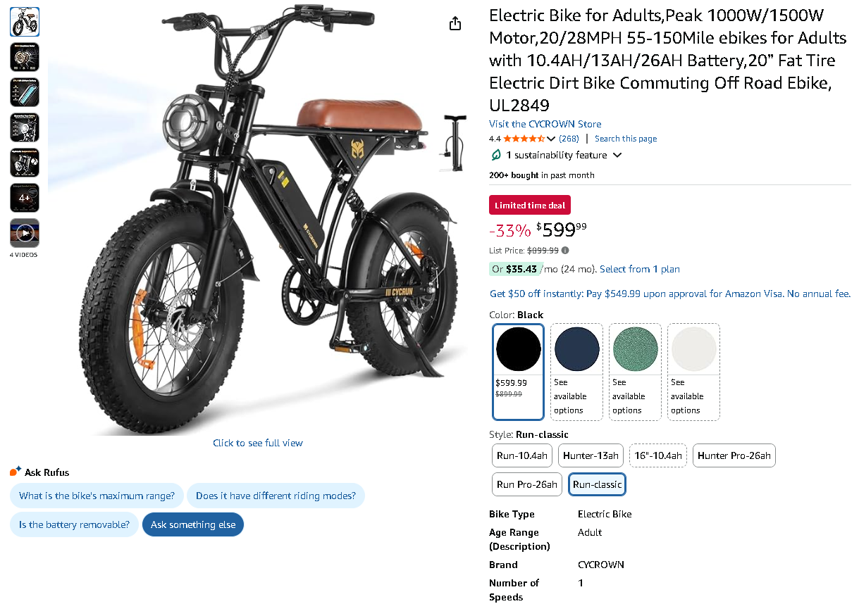The width and height of the screenshot is (859, 604).
Task: Choose the Hunter Pro-26ah style
Action: click(734, 455)
